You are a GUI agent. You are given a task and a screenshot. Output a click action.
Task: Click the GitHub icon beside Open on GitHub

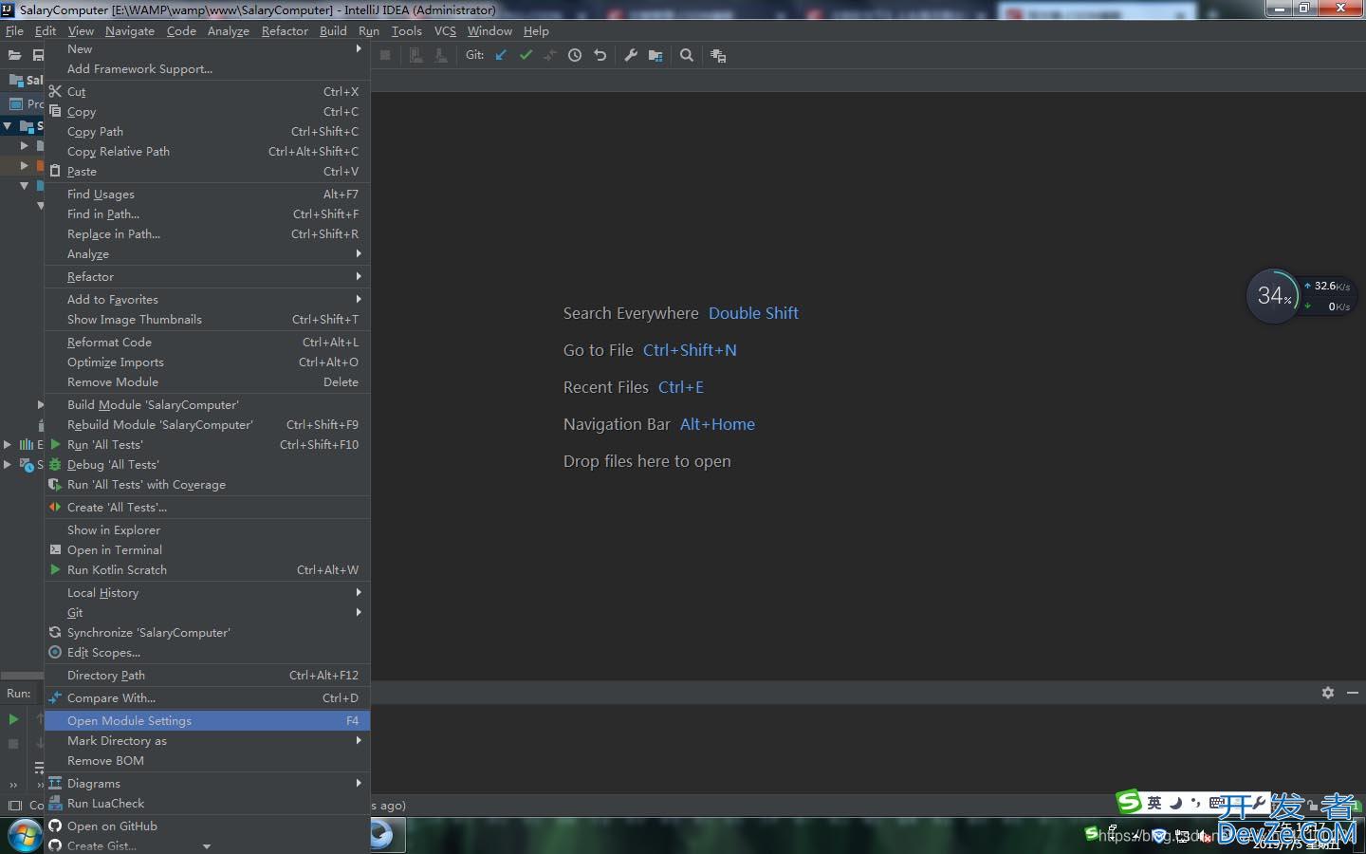point(55,826)
